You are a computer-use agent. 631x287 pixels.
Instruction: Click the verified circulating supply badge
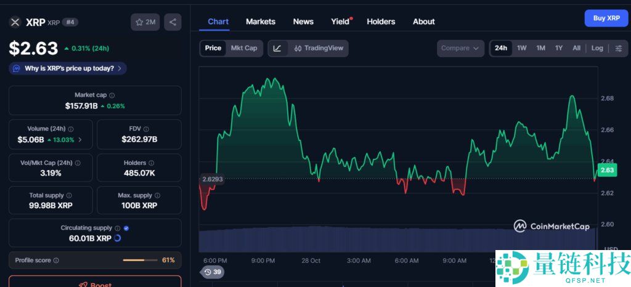126,228
